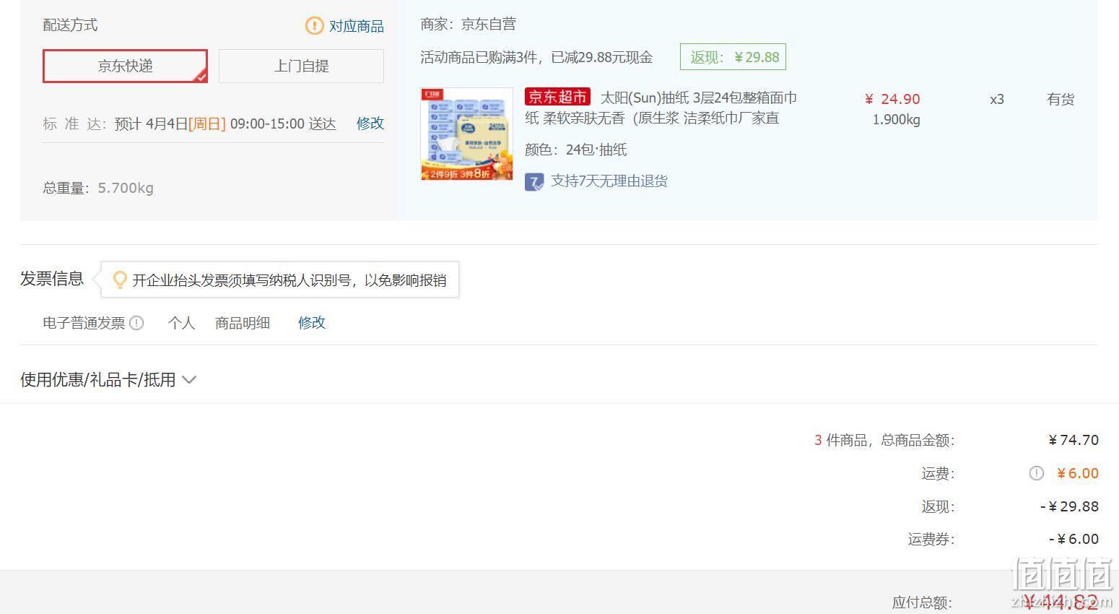This screenshot has width=1119, height=614.
Task: Click the orange warning icon beside 对应商品
Action: click(314, 26)
